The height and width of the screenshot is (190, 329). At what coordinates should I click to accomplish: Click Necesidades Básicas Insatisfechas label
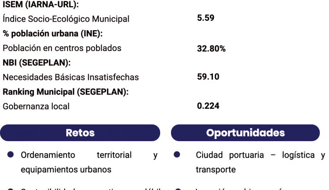pyautogui.click(x=71, y=77)
